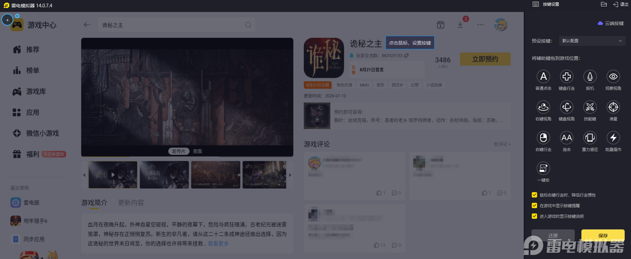Close the floating plus key marker
631x259 pixels.
17,16
